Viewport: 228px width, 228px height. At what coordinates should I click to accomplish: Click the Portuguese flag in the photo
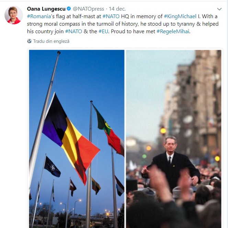(109, 130)
